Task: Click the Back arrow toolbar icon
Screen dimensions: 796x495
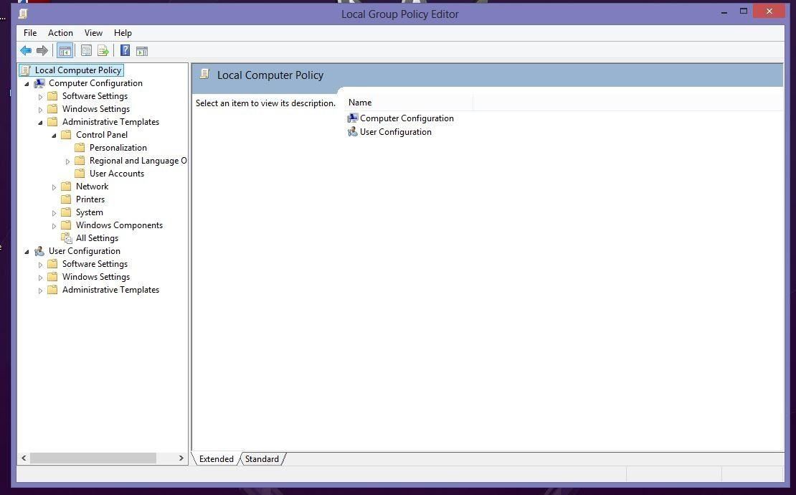Action: pyautogui.click(x=26, y=50)
